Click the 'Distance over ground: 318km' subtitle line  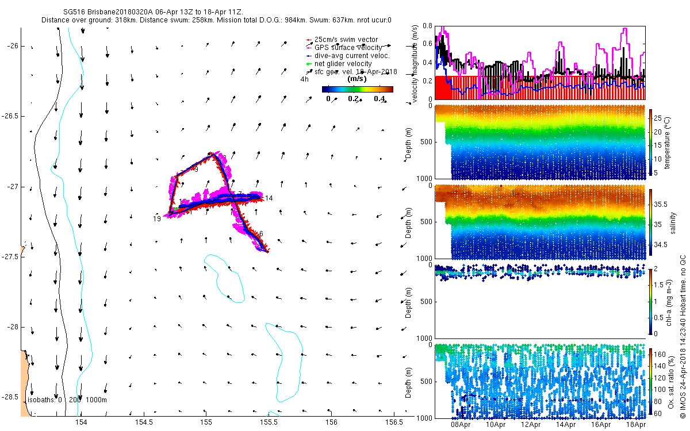click(217, 20)
